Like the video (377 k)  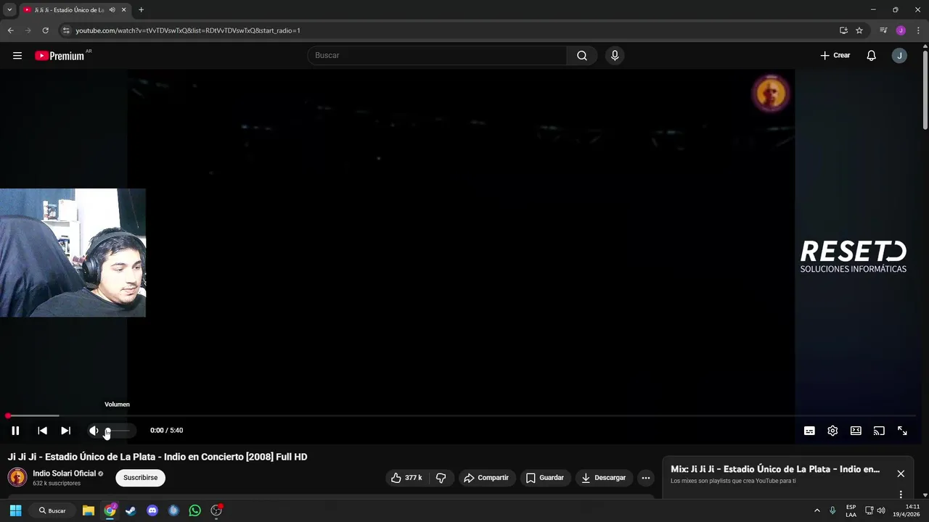[406, 478]
